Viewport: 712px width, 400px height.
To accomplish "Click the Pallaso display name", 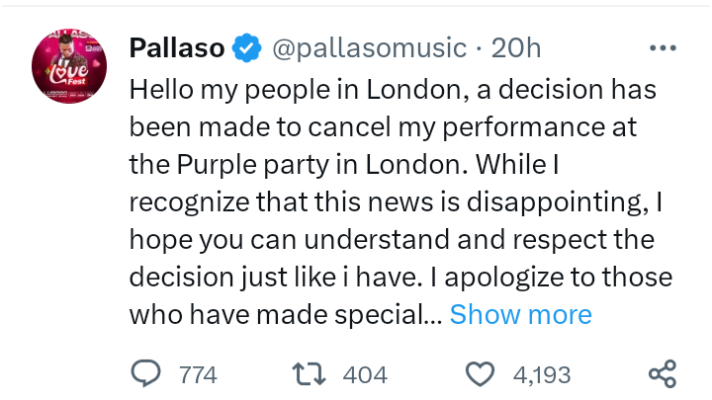I will [177, 47].
